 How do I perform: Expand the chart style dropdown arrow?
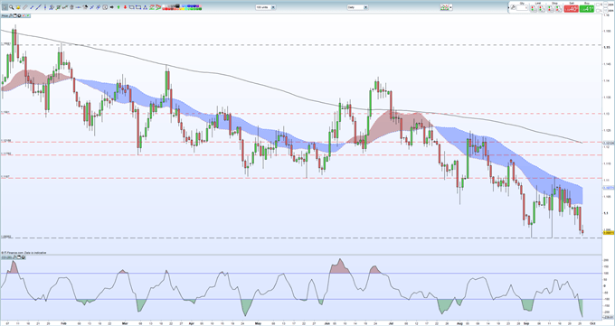(x=450, y=7)
